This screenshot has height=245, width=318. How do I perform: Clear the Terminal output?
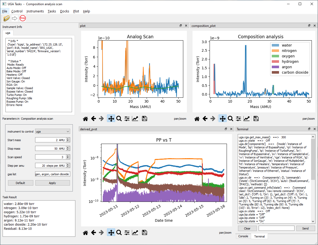(x=247, y=228)
